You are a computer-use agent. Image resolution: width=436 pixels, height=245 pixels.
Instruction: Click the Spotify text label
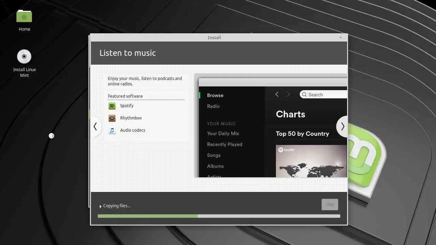coord(127,106)
